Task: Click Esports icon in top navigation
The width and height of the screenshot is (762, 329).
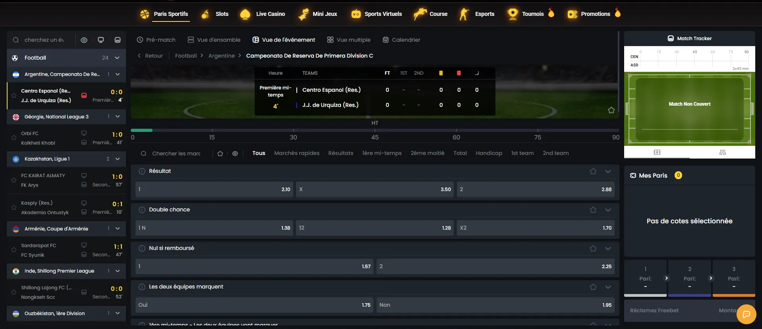Action: coord(464,14)
